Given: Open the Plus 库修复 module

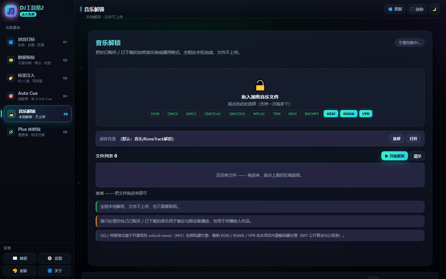Looking at the screenshot, I should coord(37,132).
